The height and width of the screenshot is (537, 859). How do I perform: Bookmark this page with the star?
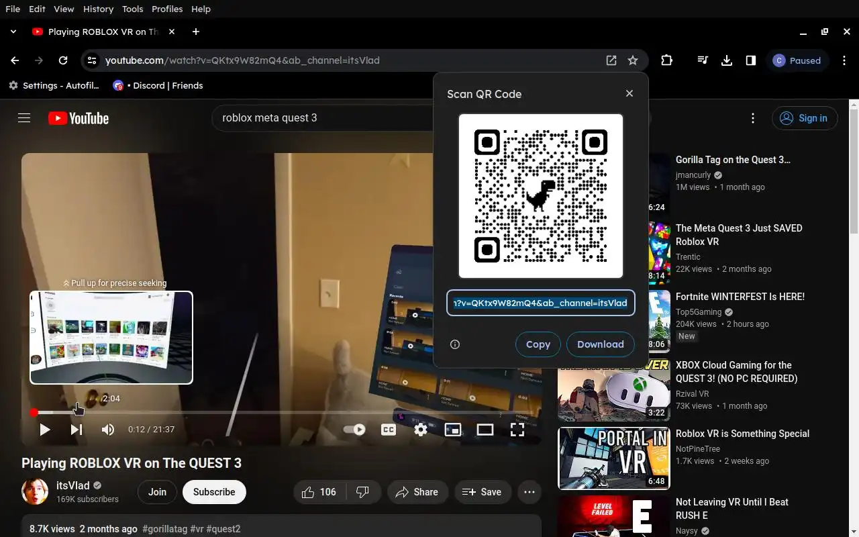pos(633,60)
